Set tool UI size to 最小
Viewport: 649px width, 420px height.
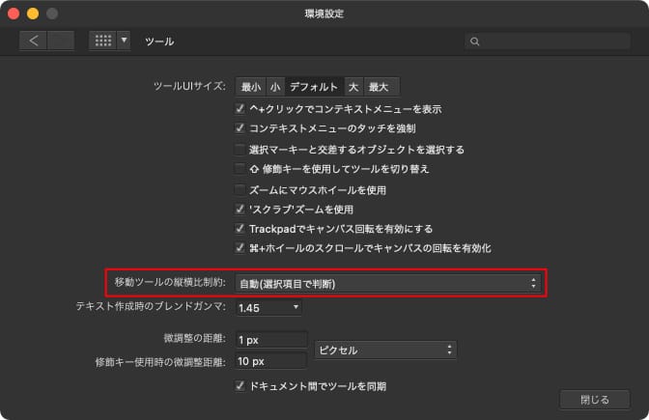(251, 87)
